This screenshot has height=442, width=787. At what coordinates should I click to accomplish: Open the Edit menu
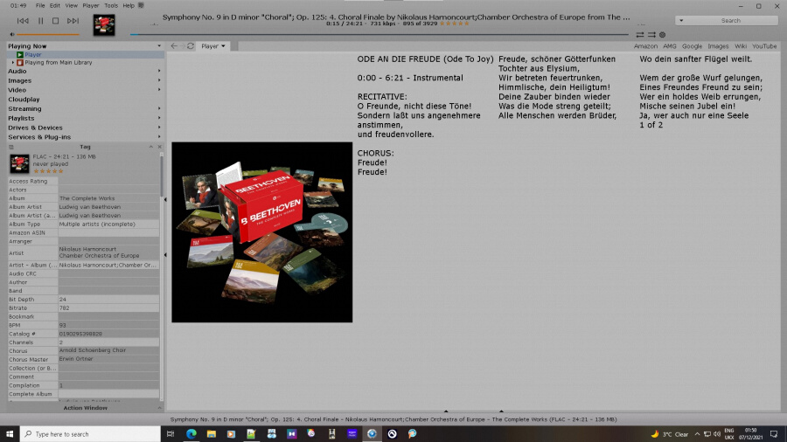(55, 5)
